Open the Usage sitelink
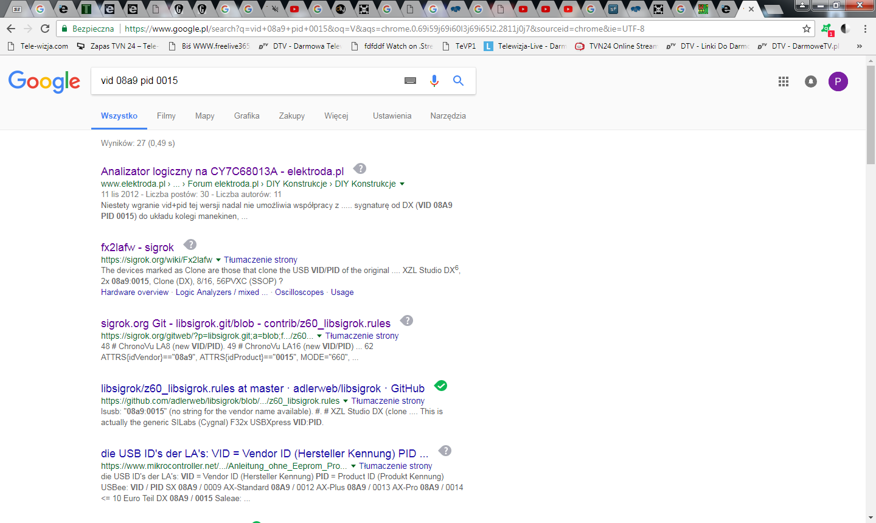The width and height of the screenshot is (876, 523). (x=342, y=292)
